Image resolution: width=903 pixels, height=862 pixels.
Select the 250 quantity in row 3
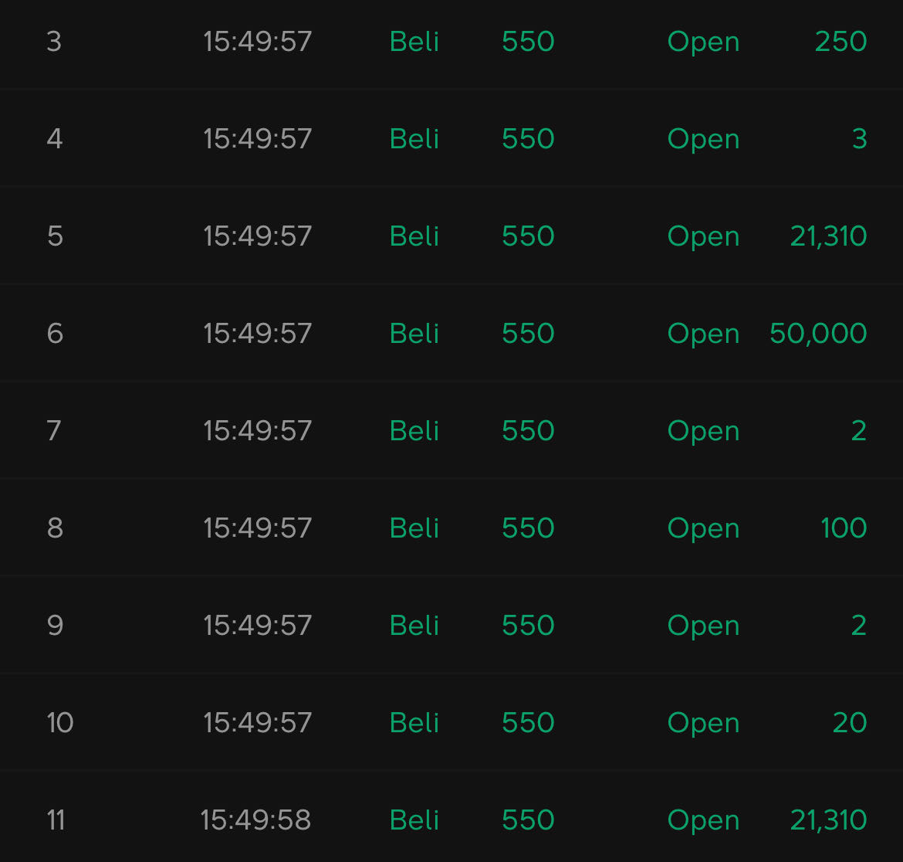click(x=840, y=42)
